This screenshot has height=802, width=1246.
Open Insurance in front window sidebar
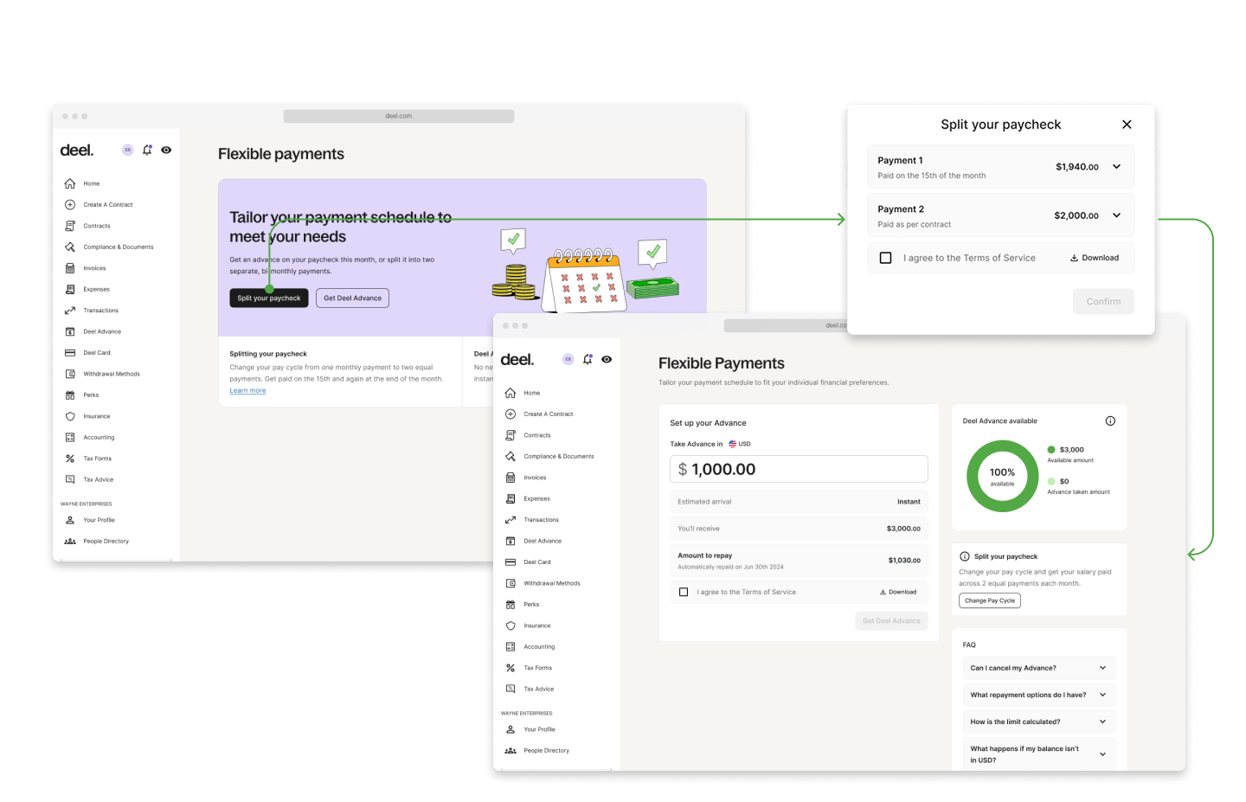point(536,626)
